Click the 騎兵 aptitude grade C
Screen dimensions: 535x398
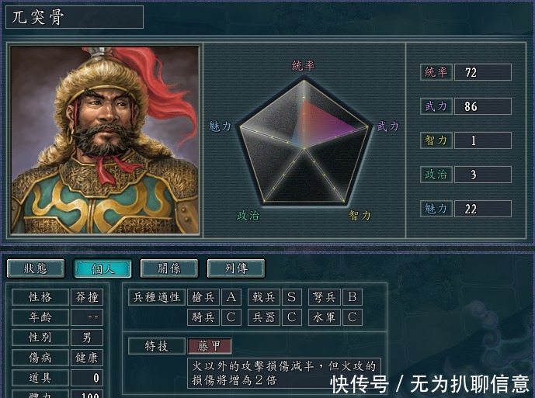(x=231, y=317)
